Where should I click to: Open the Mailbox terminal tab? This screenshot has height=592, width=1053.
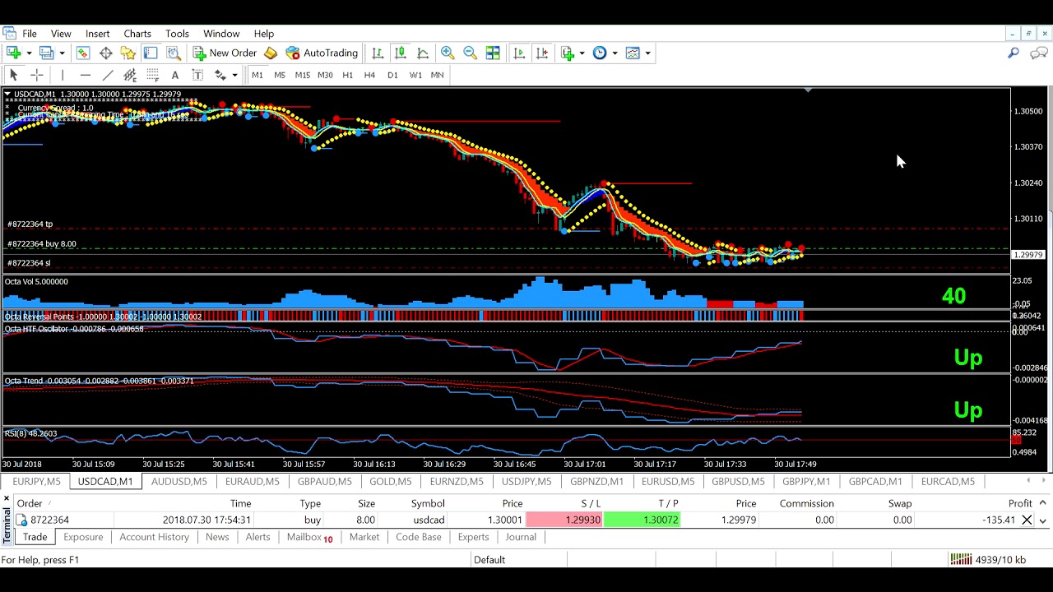[309, 537]
